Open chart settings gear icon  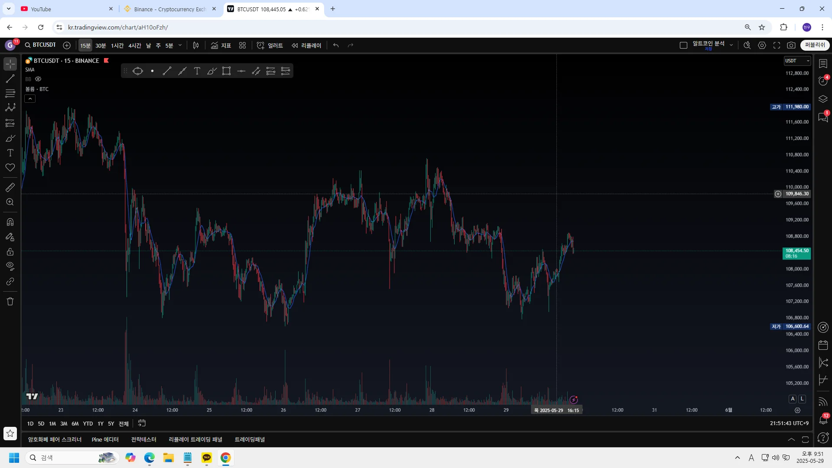tap(762, 45)
